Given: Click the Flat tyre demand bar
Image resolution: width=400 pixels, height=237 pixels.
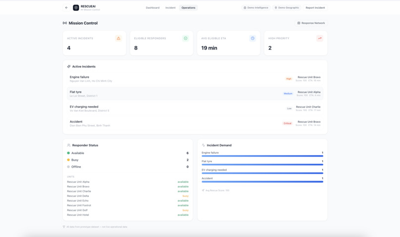Looking at the screenshot, I should 262,165.
